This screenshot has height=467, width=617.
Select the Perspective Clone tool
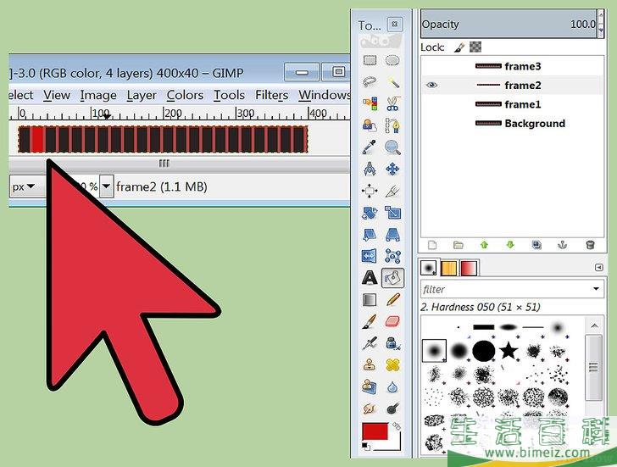[370, 386]
